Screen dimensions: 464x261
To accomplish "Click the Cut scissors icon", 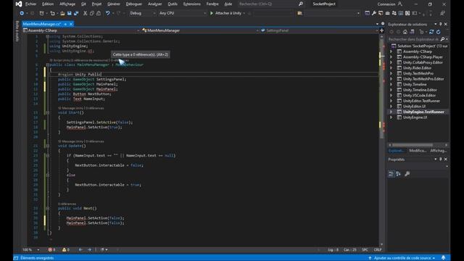I will coord(86,13).
